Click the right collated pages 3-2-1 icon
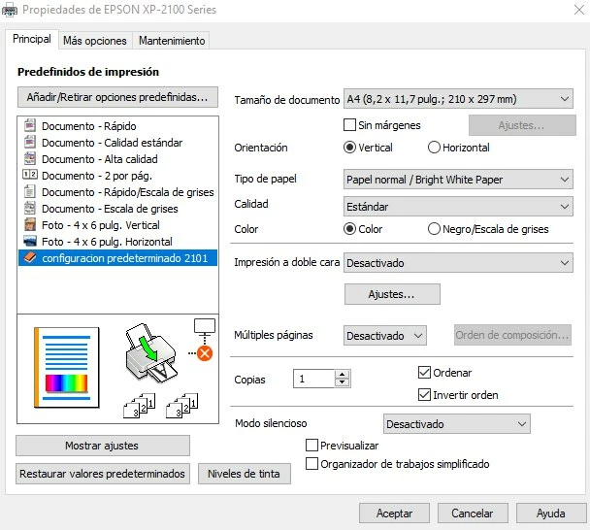The width and height of the screenshot is (590, 530). 182,406
